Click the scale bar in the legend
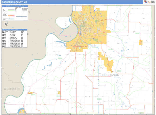The width and height of the screenshot is (156, 115). pyautogui.click(x=22, y=16)
